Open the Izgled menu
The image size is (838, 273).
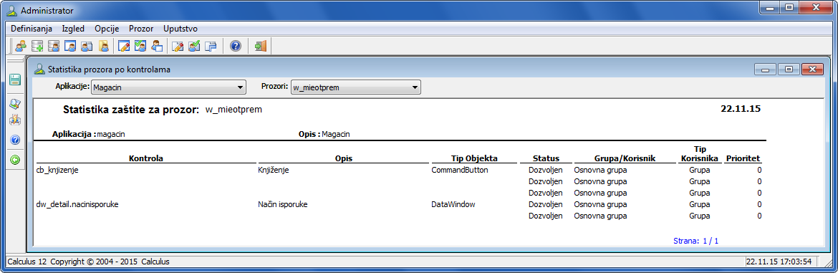[x=73, y=29]
